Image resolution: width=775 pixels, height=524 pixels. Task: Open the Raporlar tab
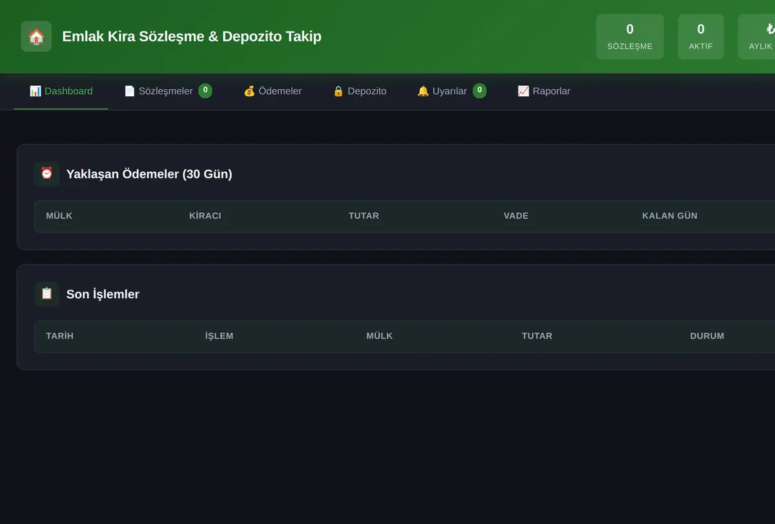(544, 91)
